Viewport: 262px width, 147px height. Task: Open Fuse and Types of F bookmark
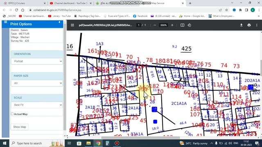[x=117, y=16]
